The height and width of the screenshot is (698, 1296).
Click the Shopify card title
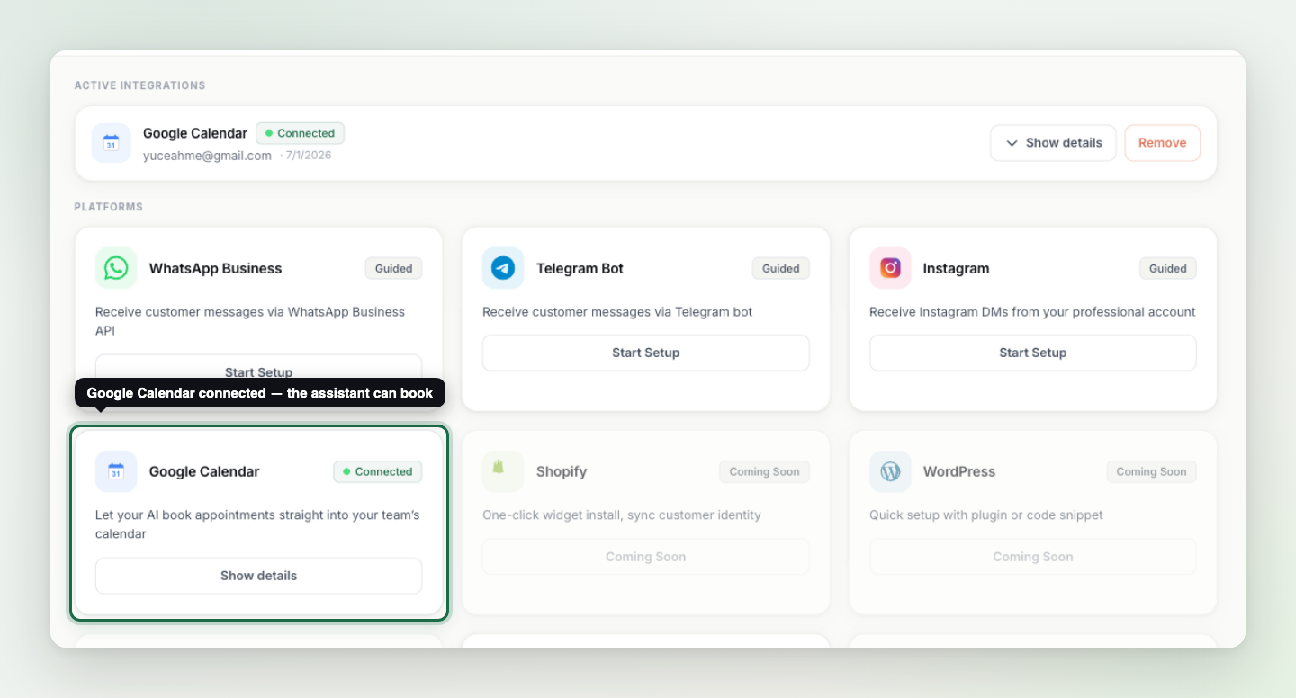click(562, 471)
